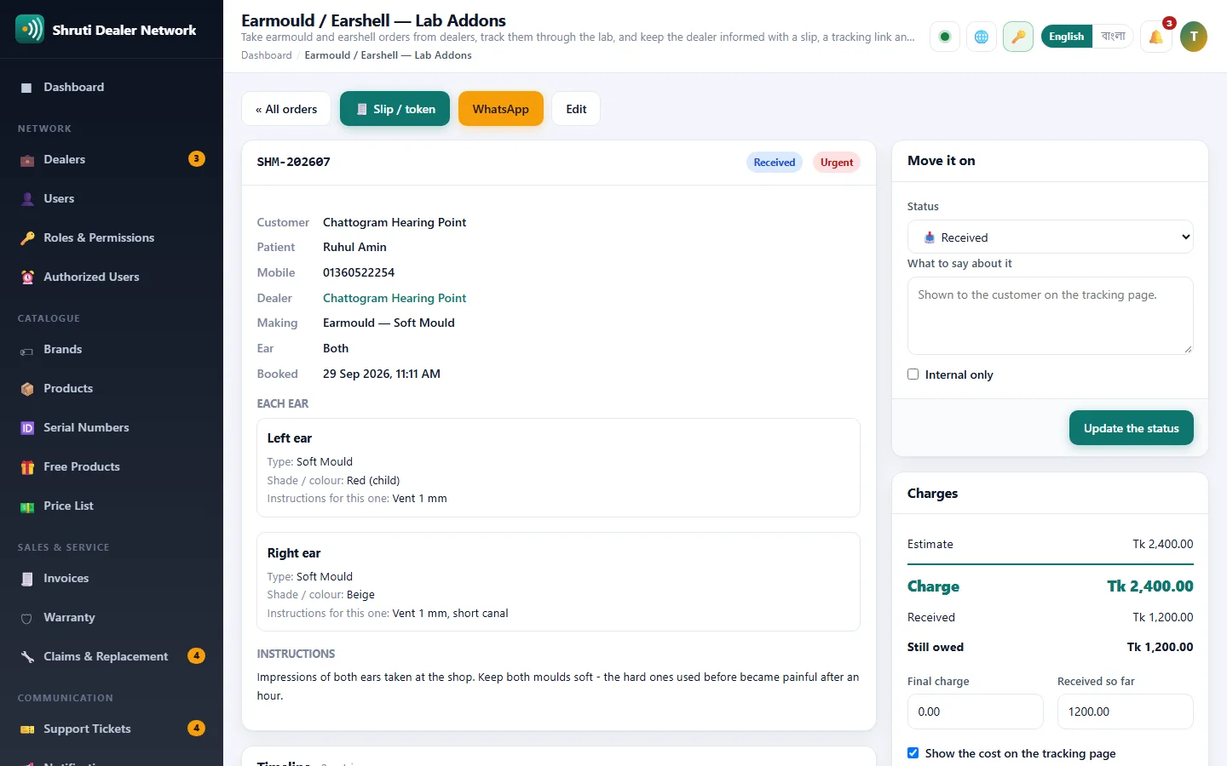Image resolution: width=1227 pixels, height=766 pixels.
Task: Click the globe icon in header
Action: click(x=982, y=37)
